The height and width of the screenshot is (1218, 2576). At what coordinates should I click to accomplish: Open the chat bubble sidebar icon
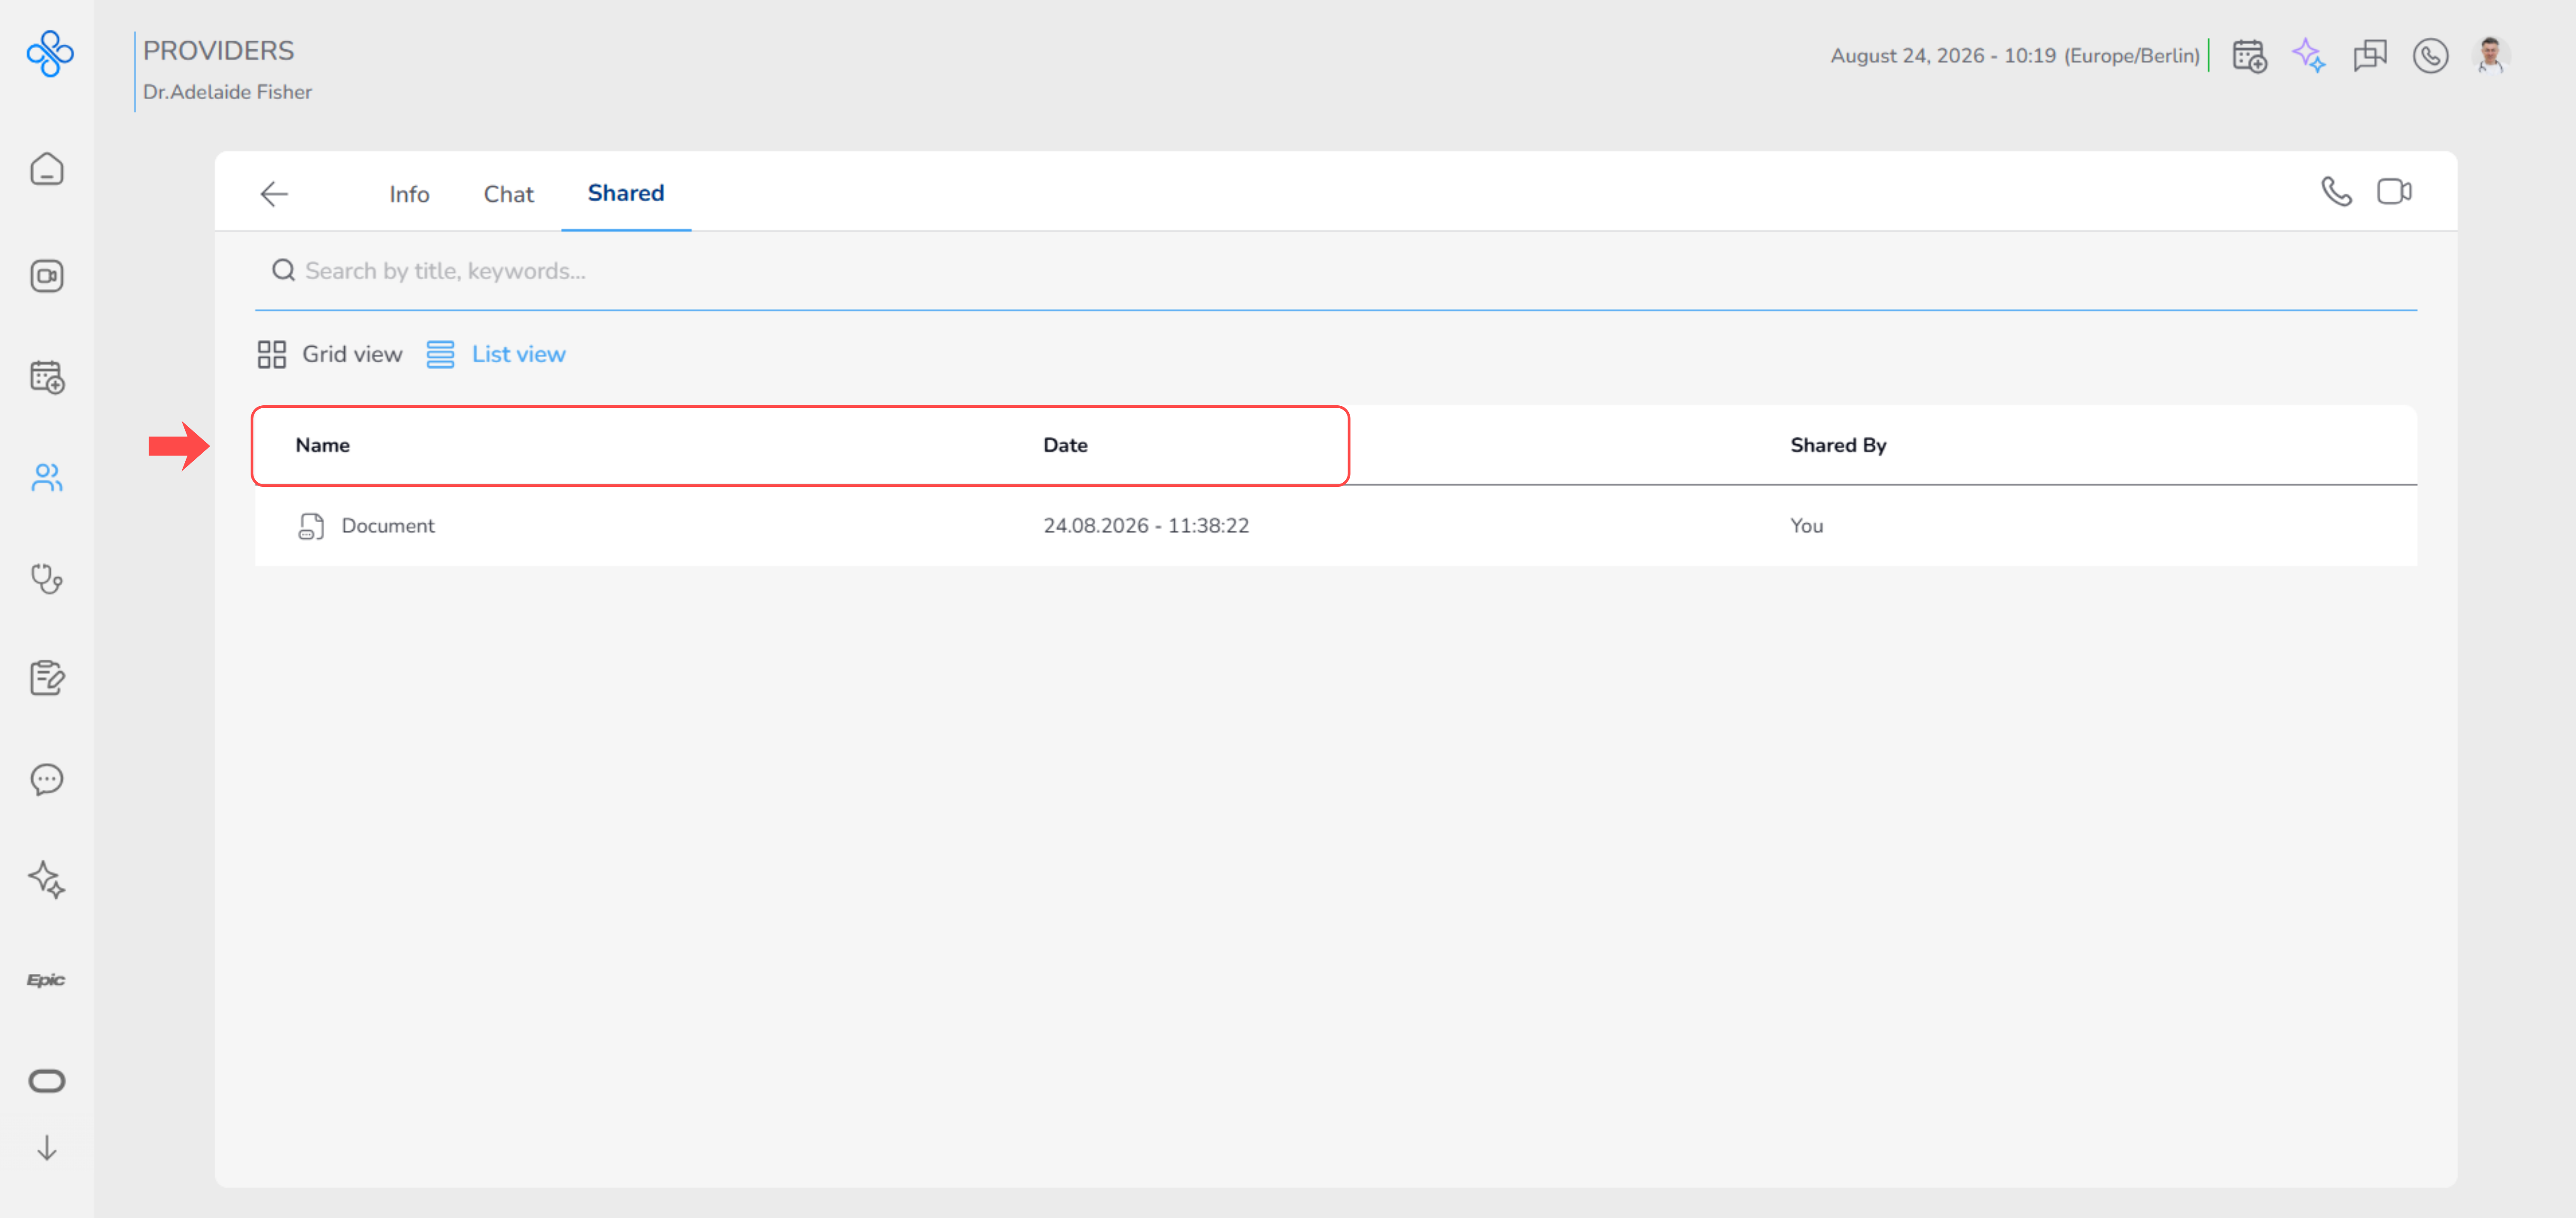tap(47, 779)
